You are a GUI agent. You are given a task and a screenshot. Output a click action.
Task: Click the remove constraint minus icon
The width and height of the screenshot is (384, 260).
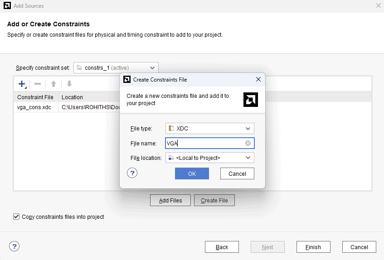point(38,84)
